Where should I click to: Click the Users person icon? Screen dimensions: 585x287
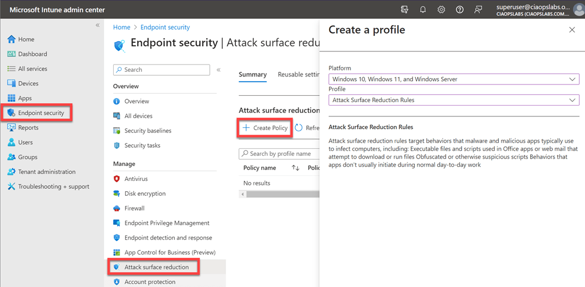[11, 143]
